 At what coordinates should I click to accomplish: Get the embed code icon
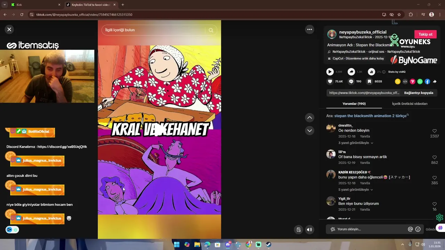(x=405, y=82)
